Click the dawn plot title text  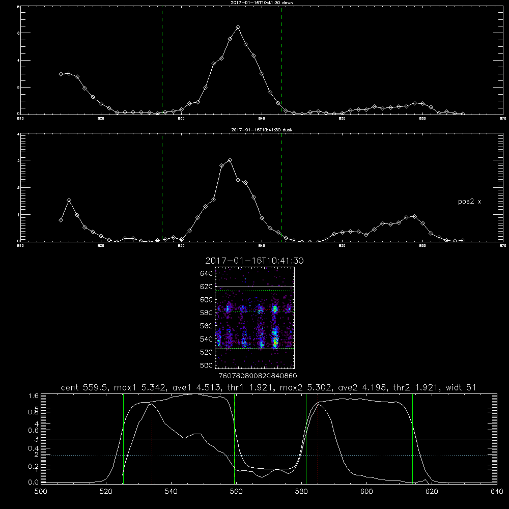[x=262, y=2]
